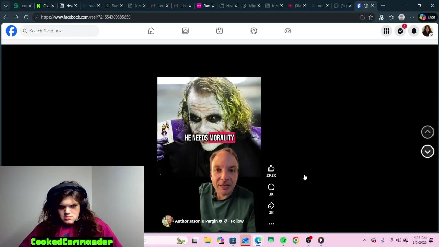
Task: Open the Groups people icon
Action: click(x=254, y=31)
